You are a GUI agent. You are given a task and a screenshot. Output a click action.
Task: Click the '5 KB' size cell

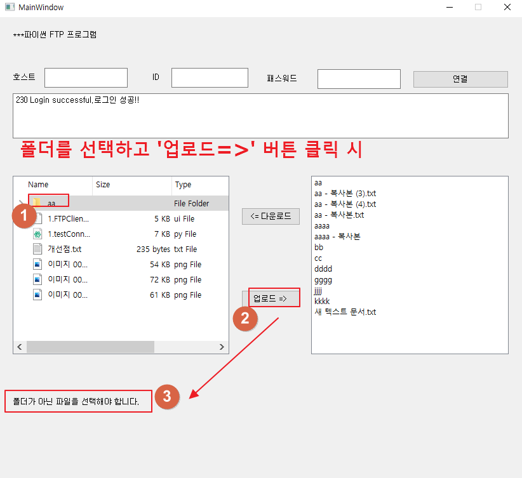pos(162,219)
